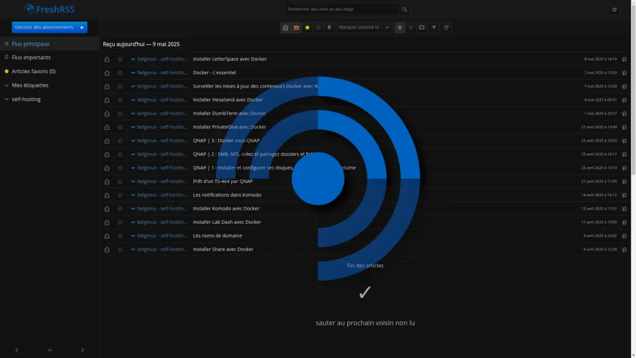636x358 pixels.
Task: Star 'Prêt d'un TS-464 par QNAP'
Action: coord(120,181)
